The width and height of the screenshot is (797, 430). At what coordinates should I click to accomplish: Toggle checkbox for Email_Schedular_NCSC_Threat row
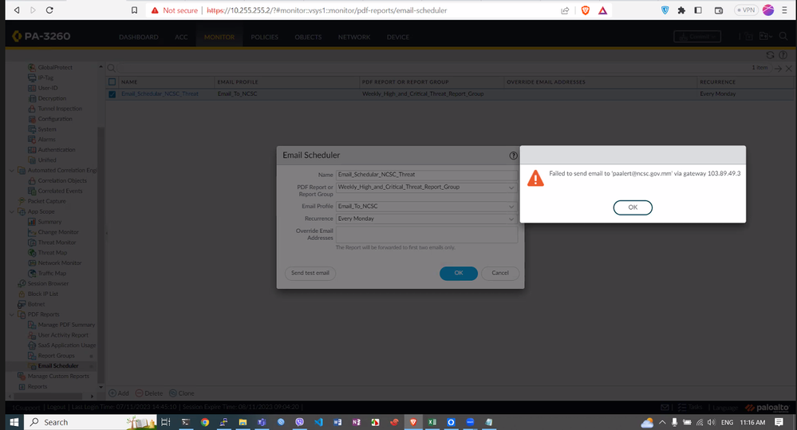tap(112, 94)
